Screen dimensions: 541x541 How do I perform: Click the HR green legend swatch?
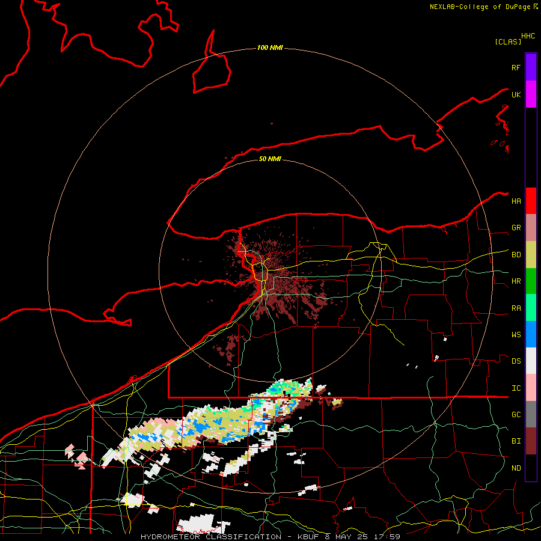(531, 281)
